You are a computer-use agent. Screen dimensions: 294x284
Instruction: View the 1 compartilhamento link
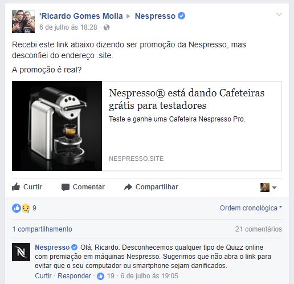tap(42, 229)
